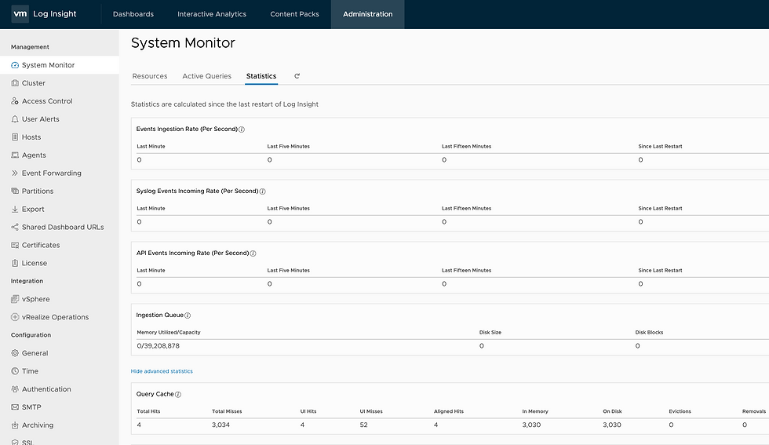Click info icon beside Query Cache
The image size is (769, 445).
[178, 395]
